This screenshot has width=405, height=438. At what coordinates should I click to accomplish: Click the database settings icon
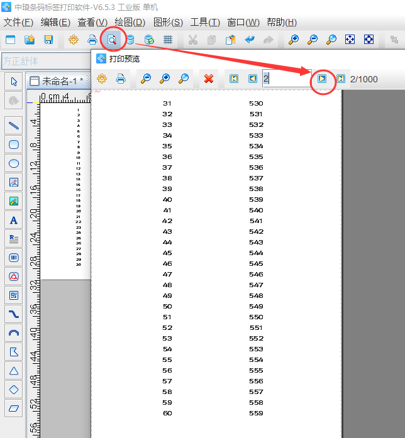[x=130, y=40]
